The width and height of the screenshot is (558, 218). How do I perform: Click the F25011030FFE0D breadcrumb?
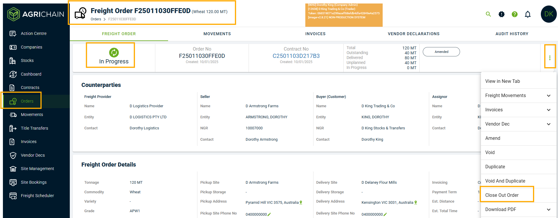[x=122, y=19]
